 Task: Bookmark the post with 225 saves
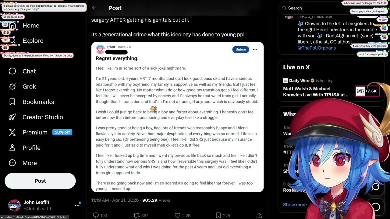(218, 215)
